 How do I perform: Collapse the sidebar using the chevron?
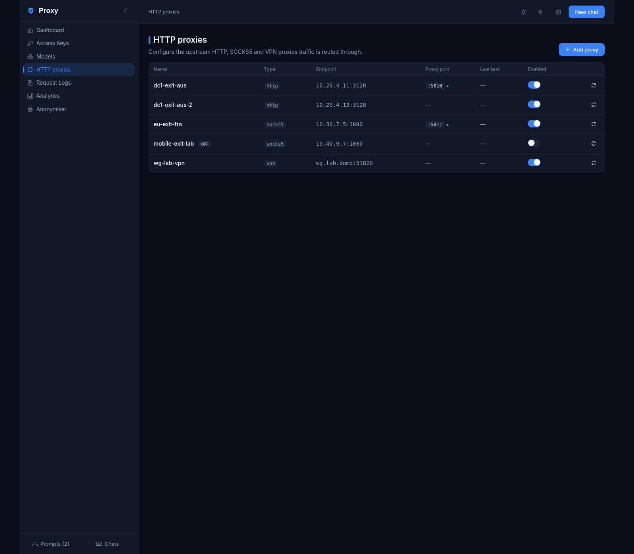coord(126,11)
